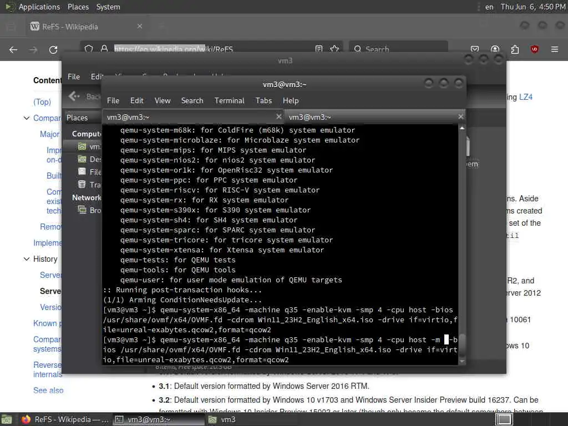Follow the LZ4 link on Wikipedia
The image size is (568, 426).
526,97
